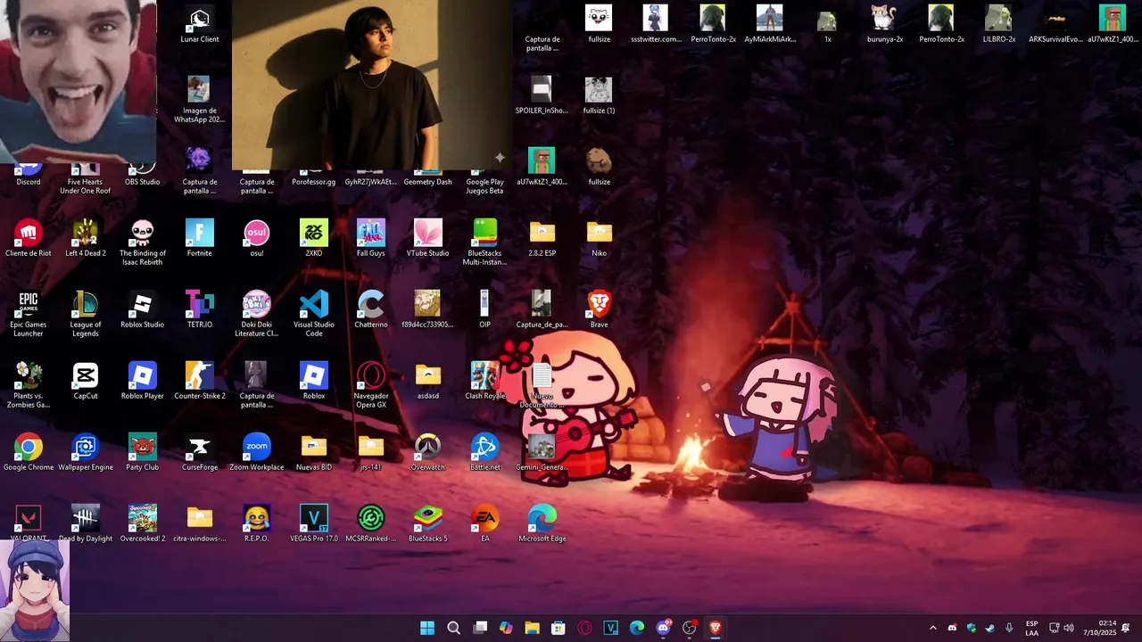Open the Epic Games Launcher icon
Viewport: 1142px width, 642px height.
(29, 314)
